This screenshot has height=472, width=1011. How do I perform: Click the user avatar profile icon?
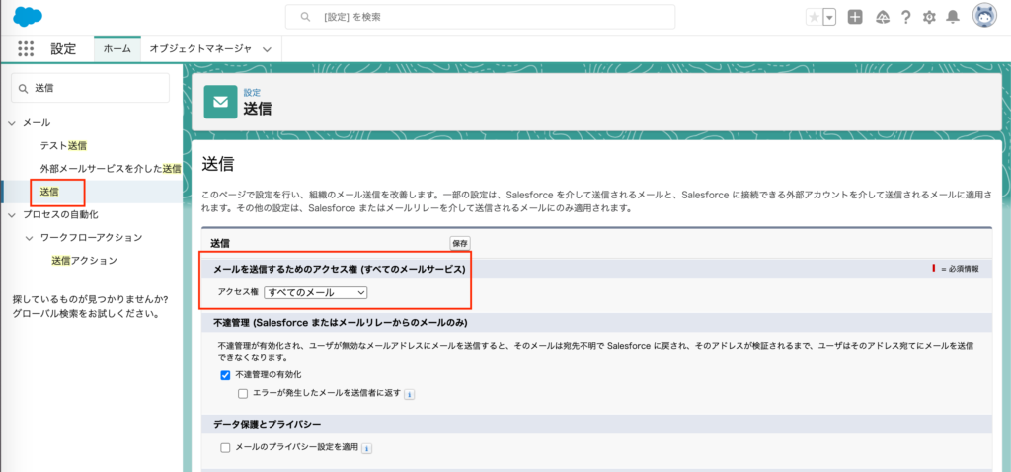984,17
